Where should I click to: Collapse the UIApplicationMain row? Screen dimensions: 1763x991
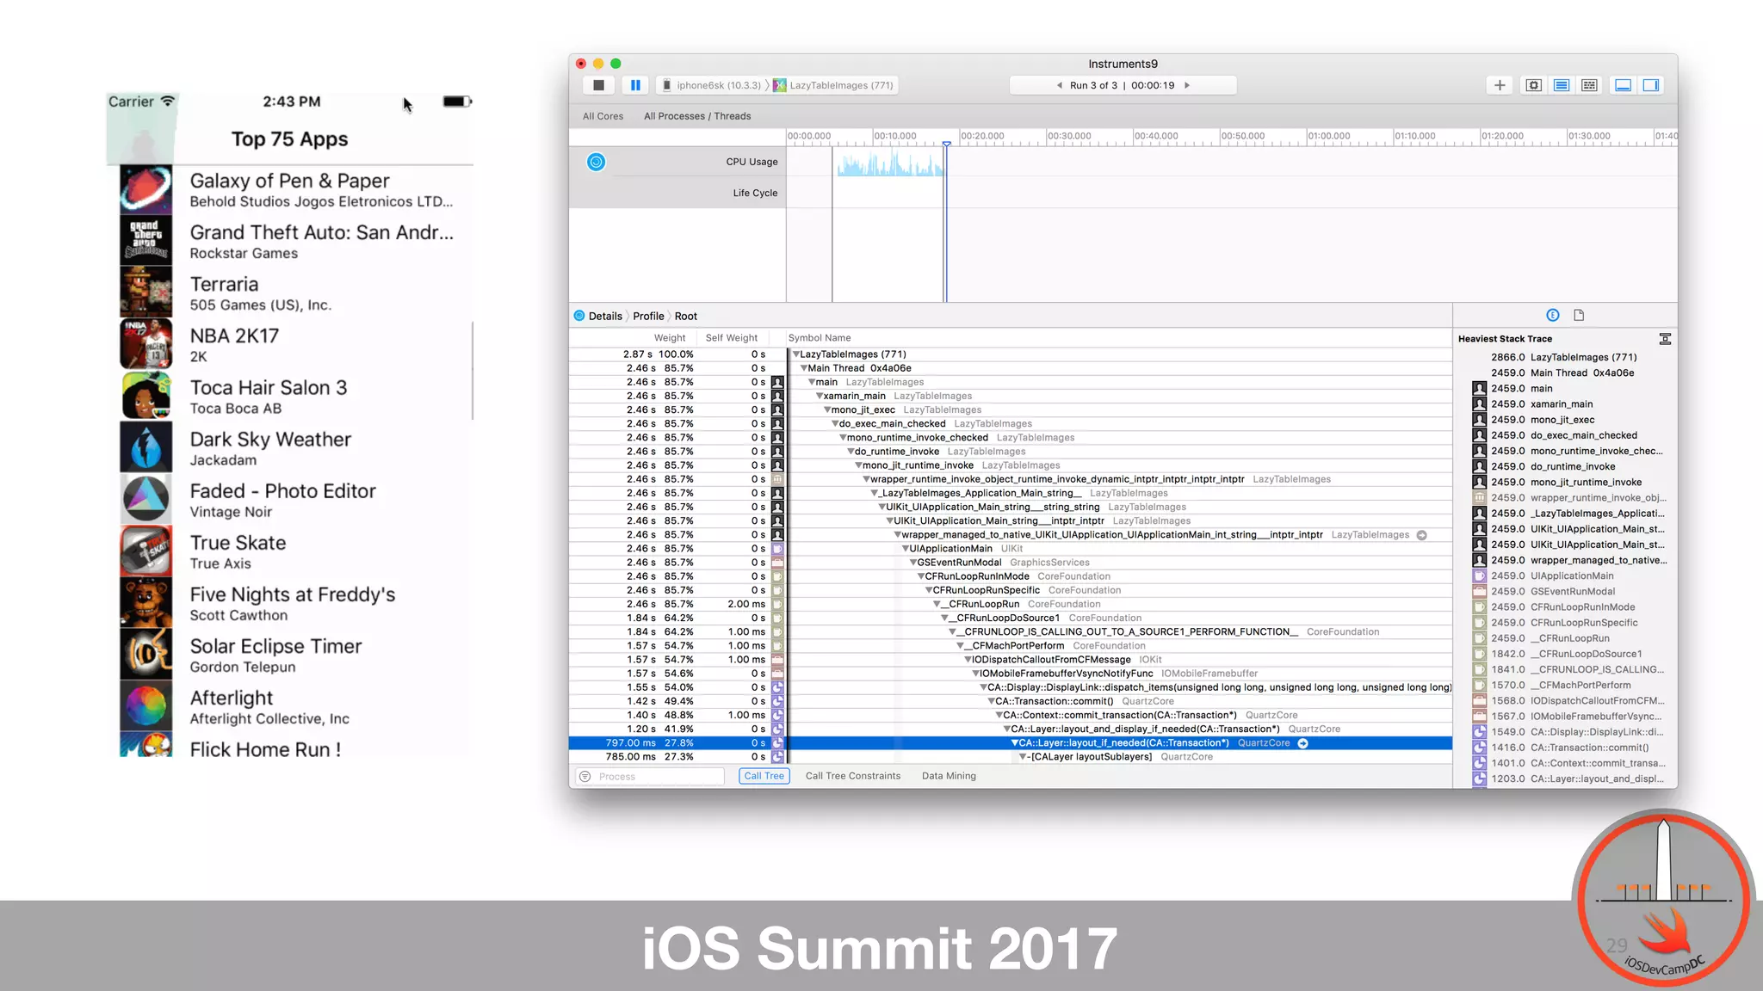(x=906, y=549)
